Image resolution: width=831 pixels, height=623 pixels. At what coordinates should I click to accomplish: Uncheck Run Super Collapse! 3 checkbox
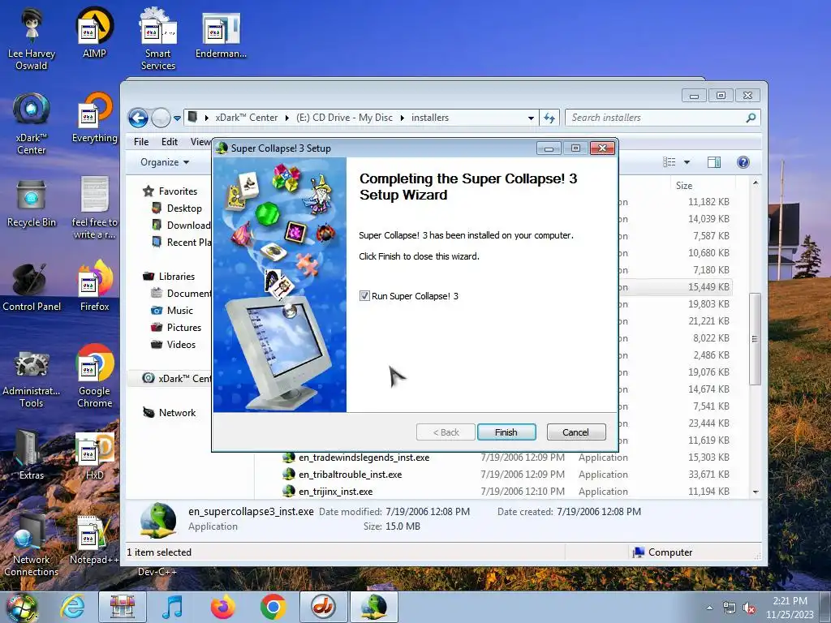click(x=364, y=296)
